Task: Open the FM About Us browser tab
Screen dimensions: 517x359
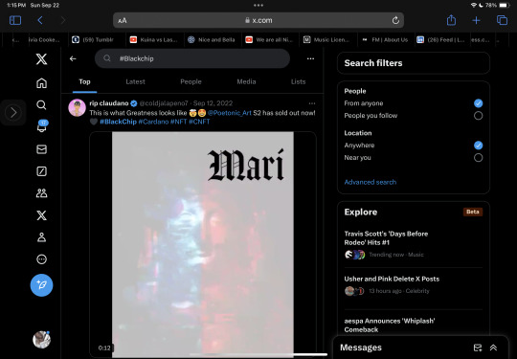Action: pyautogui.click(x=385, y=40)
